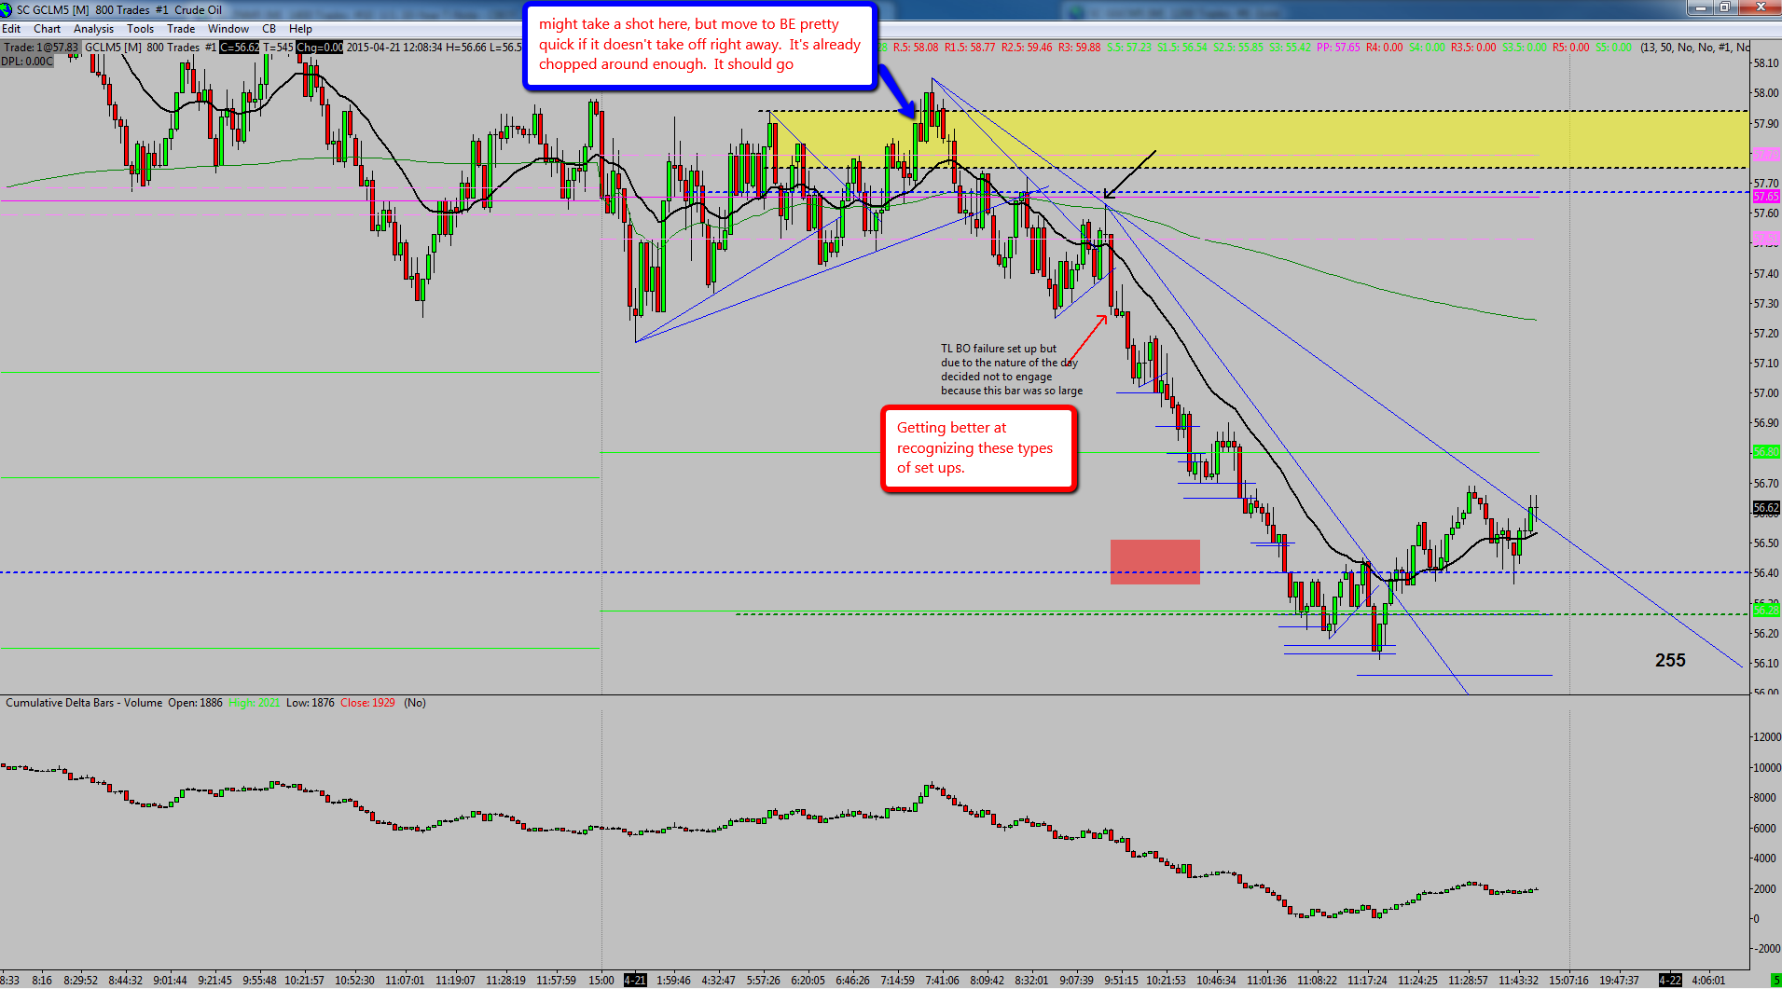The height and width of the screenshot is (989, 1782).
Task: Click the 'Cumulative Delta Bars - Volume' study label
Action: [x=84, y=703]
